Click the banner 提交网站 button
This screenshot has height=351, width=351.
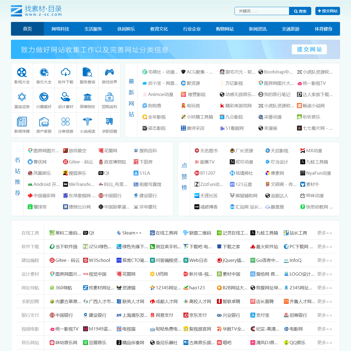pos(309,49)
